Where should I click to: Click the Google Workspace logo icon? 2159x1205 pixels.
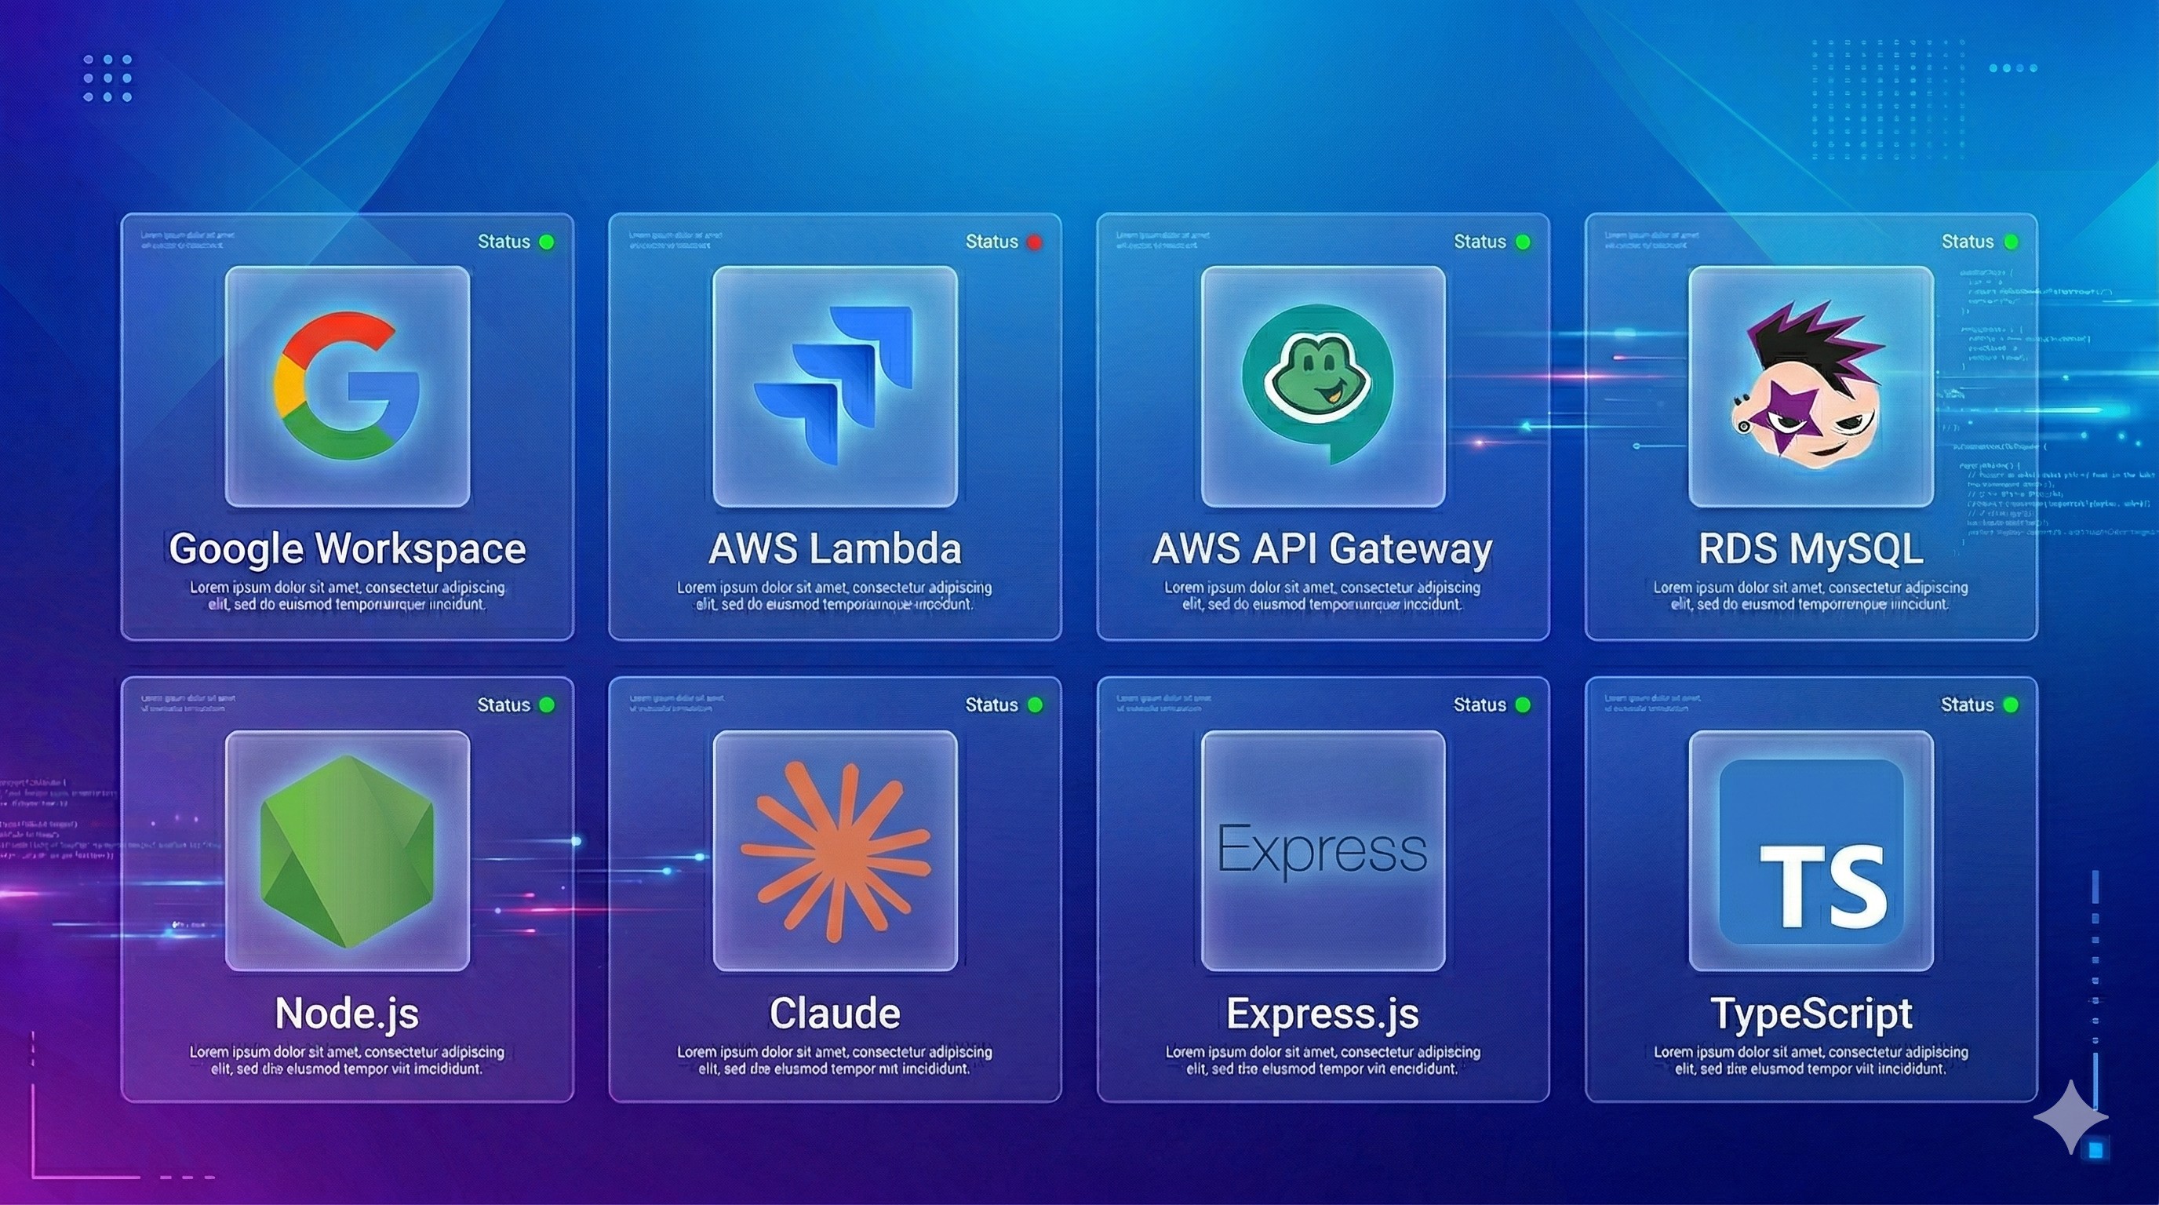(x=345, y=385)
